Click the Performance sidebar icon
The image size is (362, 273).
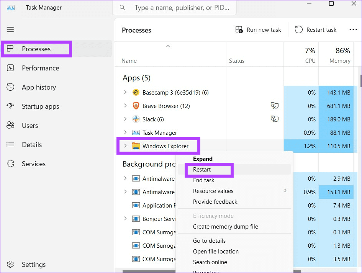[x=10, y=68]
